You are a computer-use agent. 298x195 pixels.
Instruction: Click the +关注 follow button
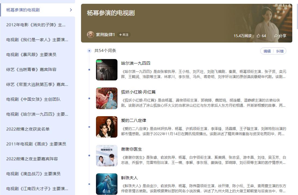pyautogui.click(x=124, y=35)
